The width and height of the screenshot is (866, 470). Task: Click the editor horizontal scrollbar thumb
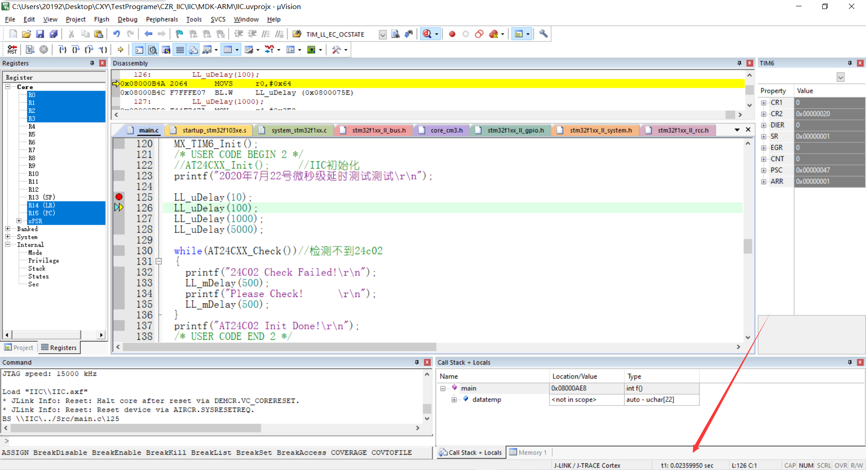[280, 347]
